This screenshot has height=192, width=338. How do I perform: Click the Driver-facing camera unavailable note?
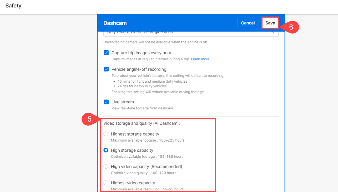(156, 42)
